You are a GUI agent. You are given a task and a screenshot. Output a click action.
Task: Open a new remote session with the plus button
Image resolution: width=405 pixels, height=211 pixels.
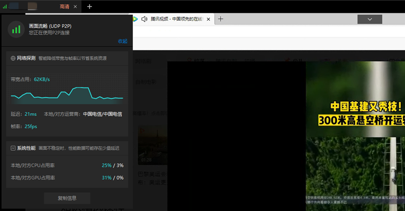click(x=89, y=7)
